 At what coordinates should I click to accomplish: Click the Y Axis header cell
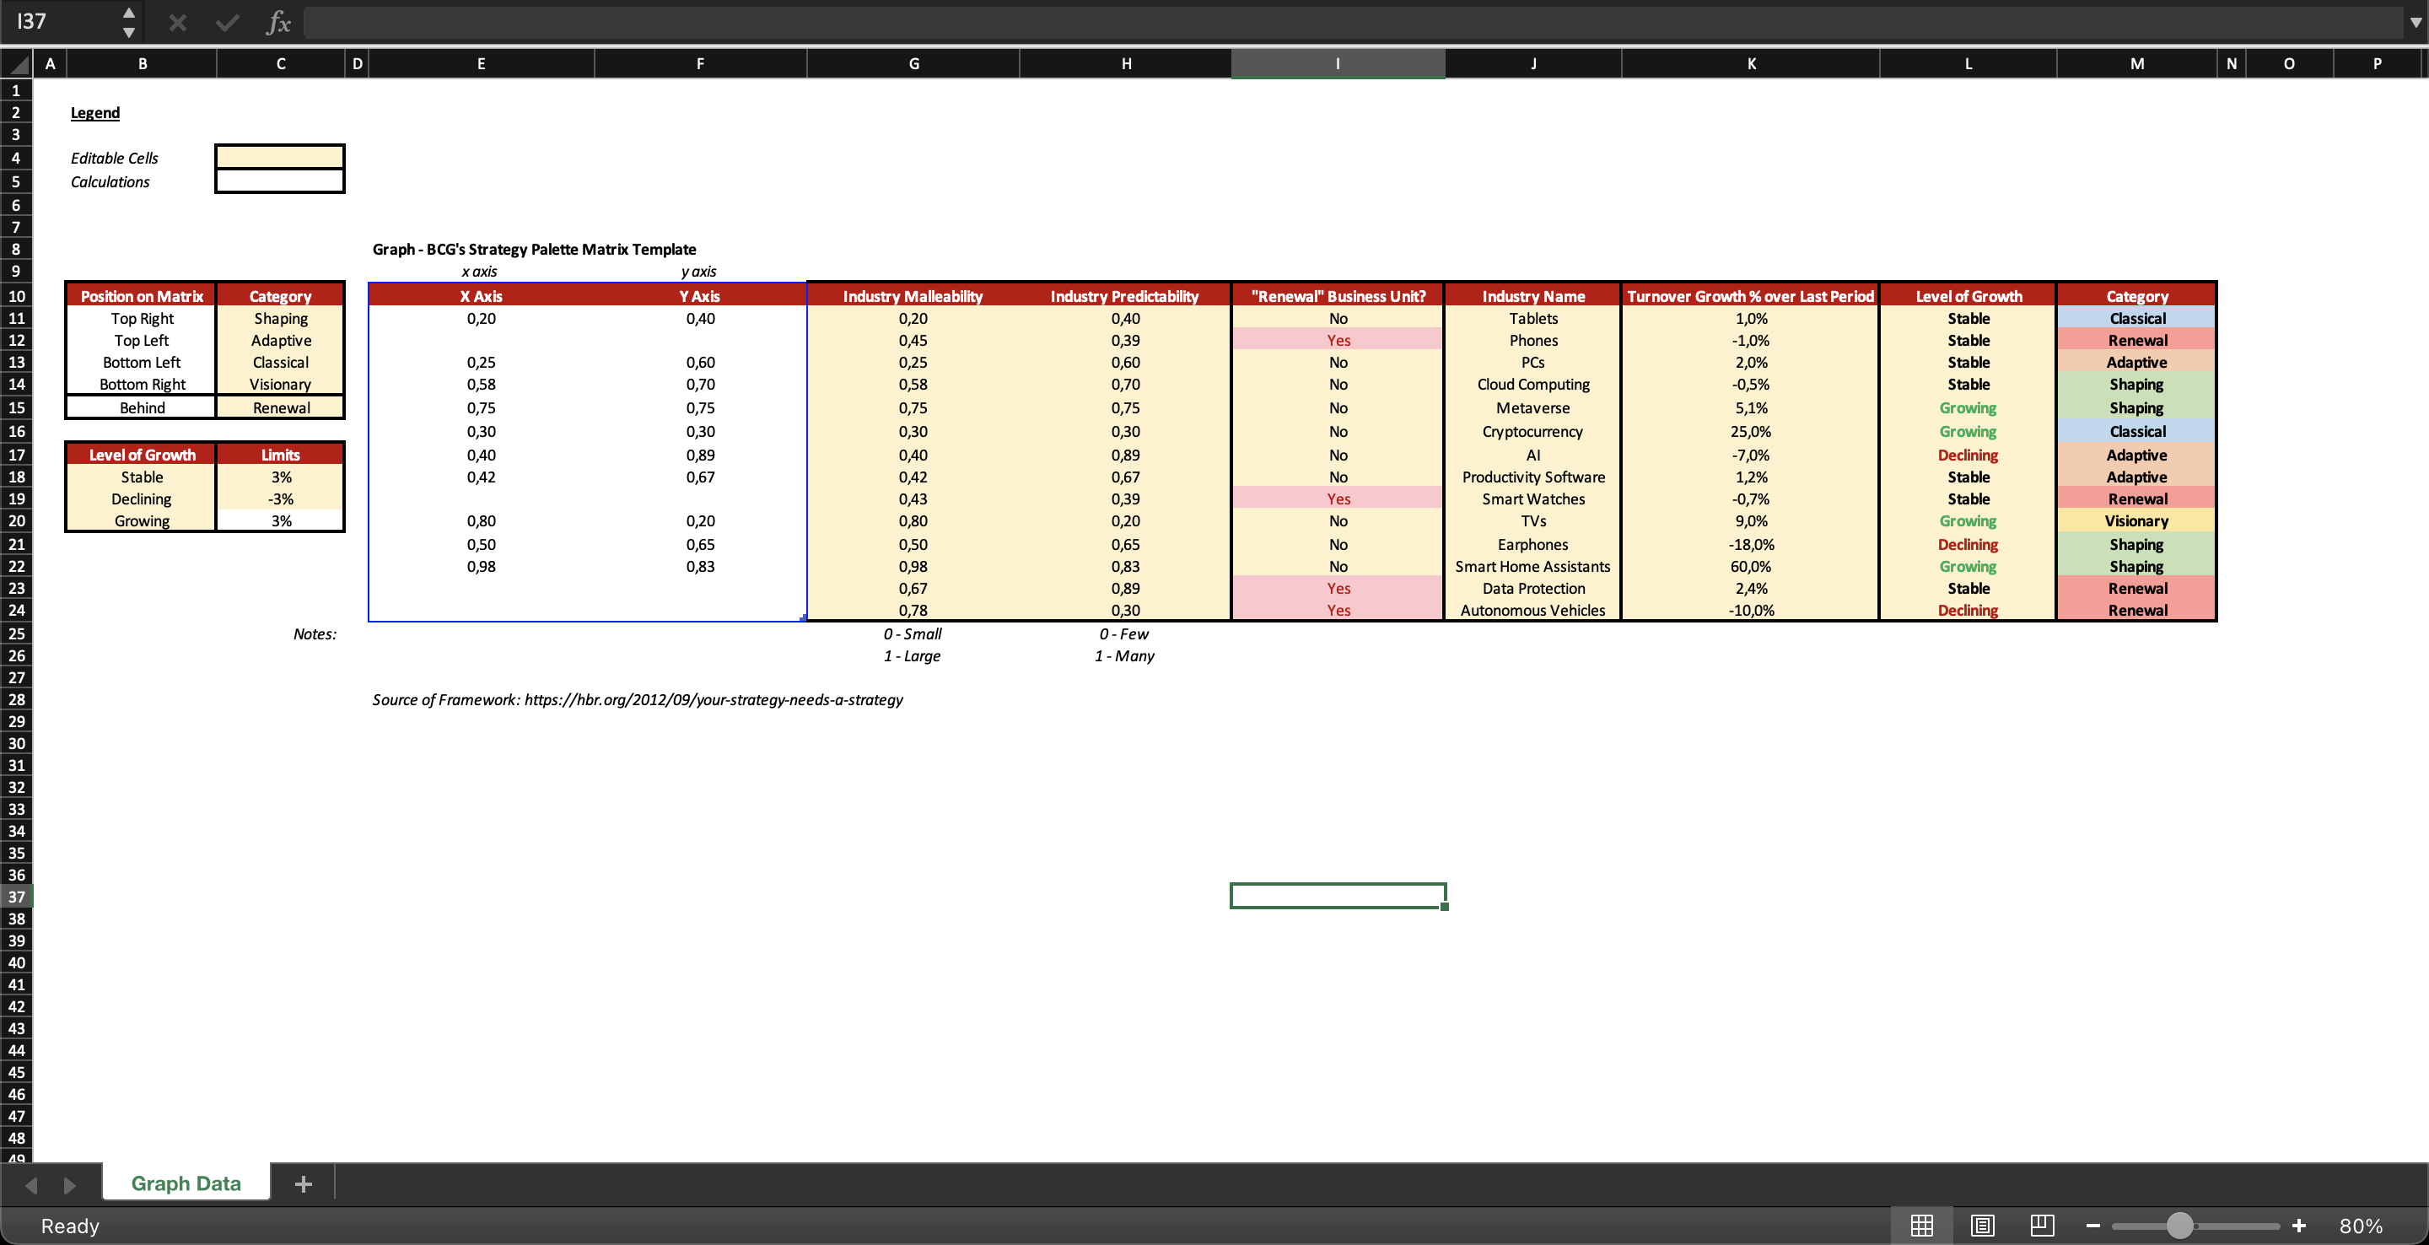point(700,295)
